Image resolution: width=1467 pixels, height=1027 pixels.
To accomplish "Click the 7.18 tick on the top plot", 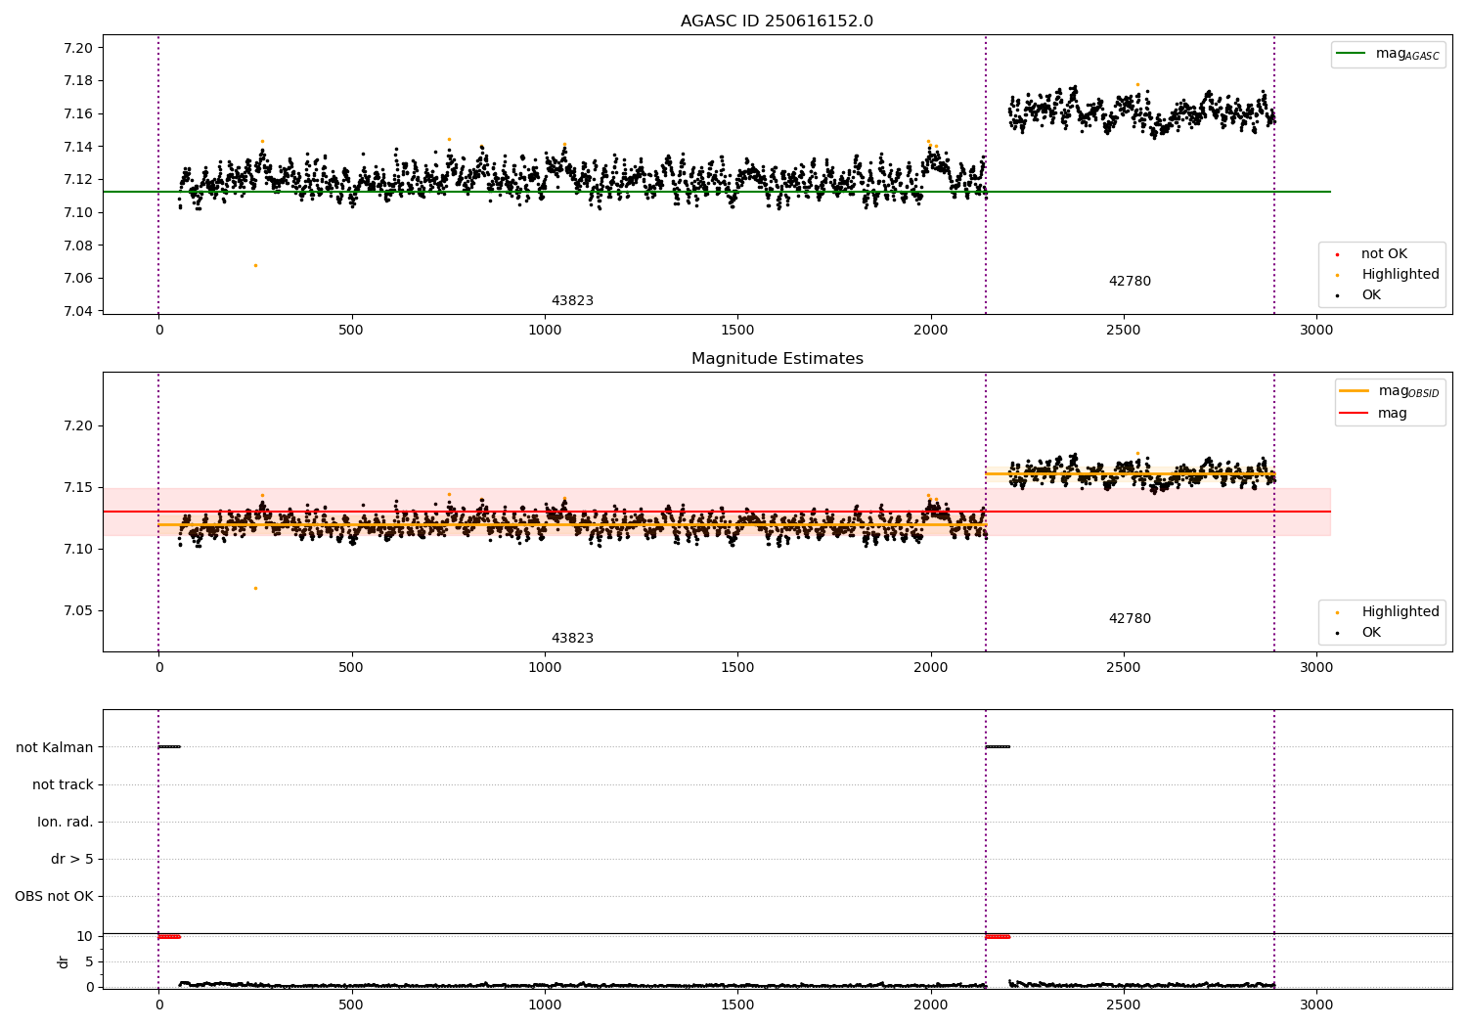I will click(x=78, y=81).
